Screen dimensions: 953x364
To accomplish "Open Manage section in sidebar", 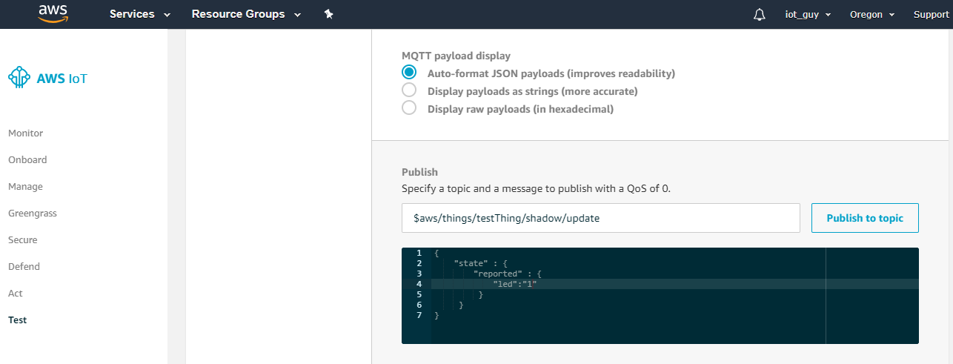I will tap(25, 187).
